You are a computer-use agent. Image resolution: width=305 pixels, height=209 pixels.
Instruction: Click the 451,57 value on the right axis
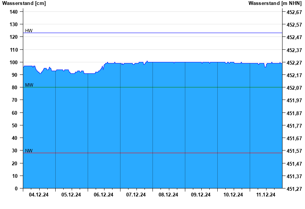tap(294, 151)
